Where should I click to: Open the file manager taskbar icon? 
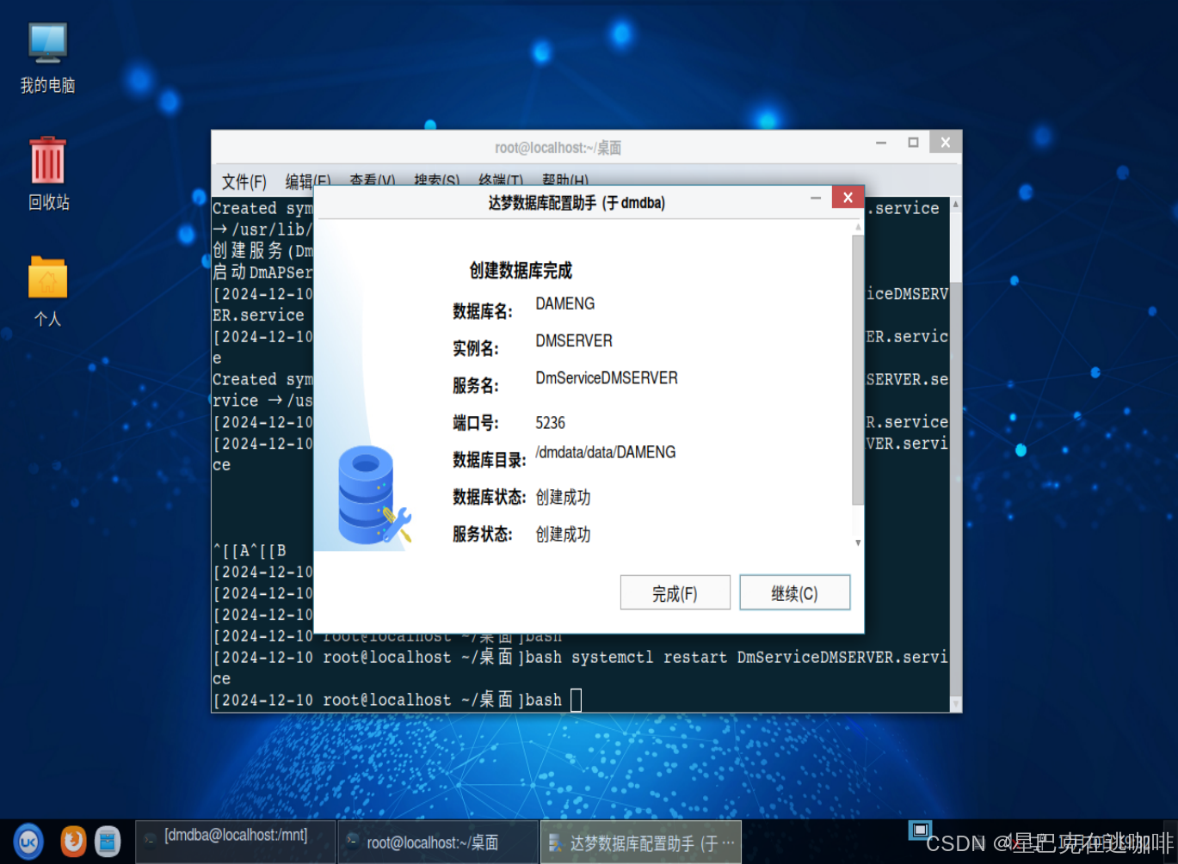tap(108, 841)
